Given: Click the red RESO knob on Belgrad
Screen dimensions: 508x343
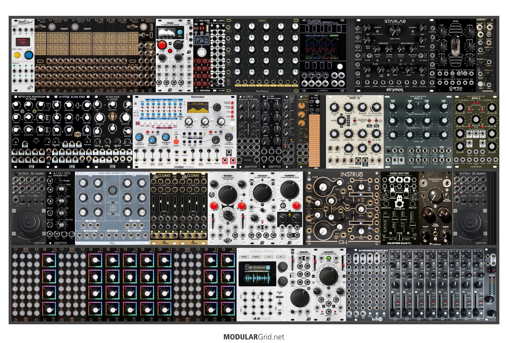Looking at the screenshot, I should click(x=213, y=206).
